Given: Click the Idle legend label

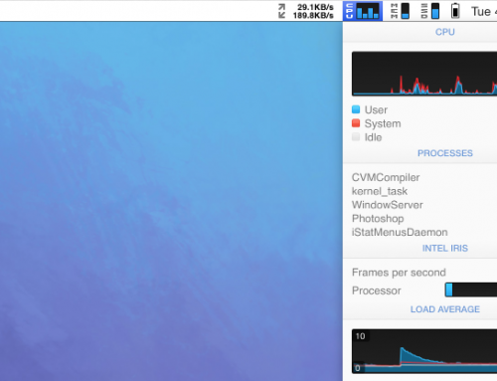Looking at the screenshot, I should click(x=373, y=137).
